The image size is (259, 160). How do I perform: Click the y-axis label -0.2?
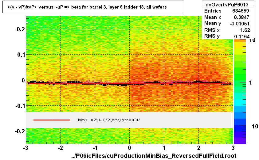[x=20, y=131]
